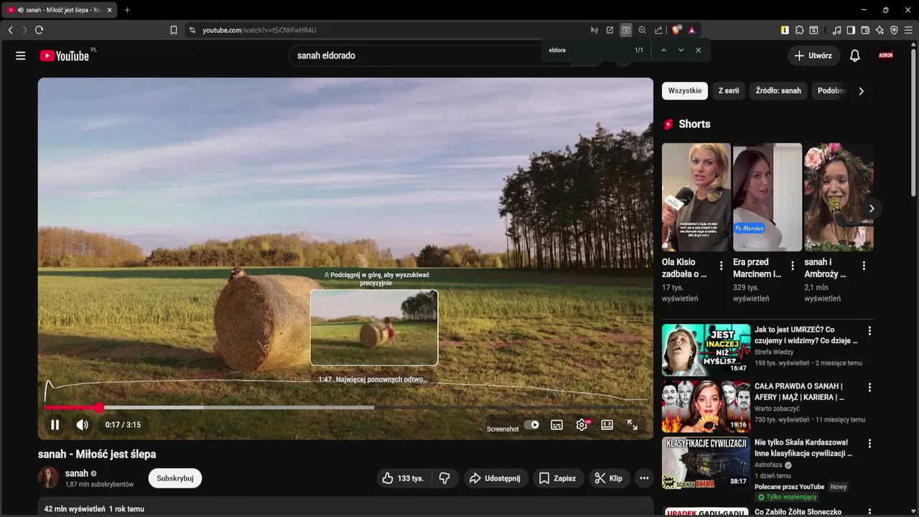Open the notifications bell
This screenshot has height=517, width=919.
pyautogui.click(x=854, y=55)
